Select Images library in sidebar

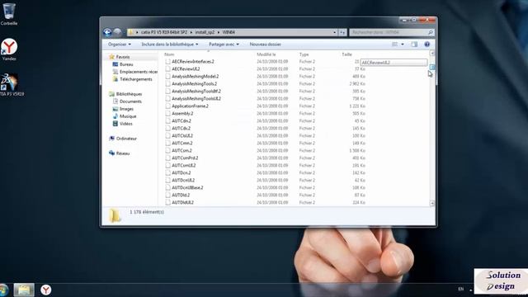click(x=126, y=109)
